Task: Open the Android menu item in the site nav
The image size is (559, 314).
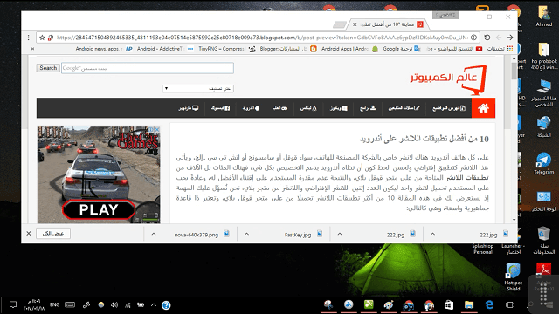Action: pyautogui.click(x=251, y=108)
